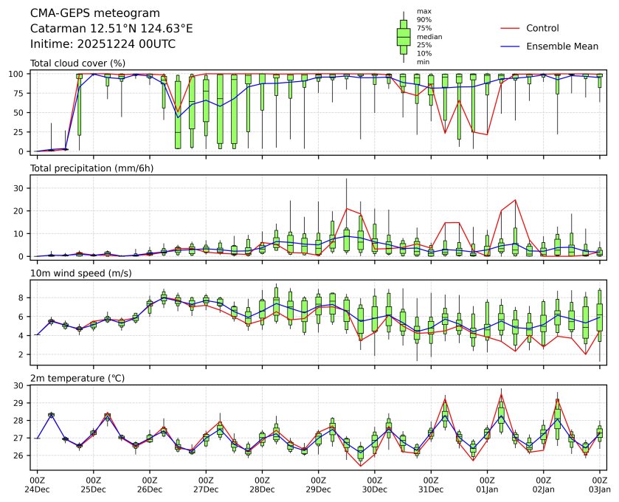Click the '100' tick on cloud cover axis
Viewport: 619px width, 502px height.
pyautogui.click(x=18, y=74)
